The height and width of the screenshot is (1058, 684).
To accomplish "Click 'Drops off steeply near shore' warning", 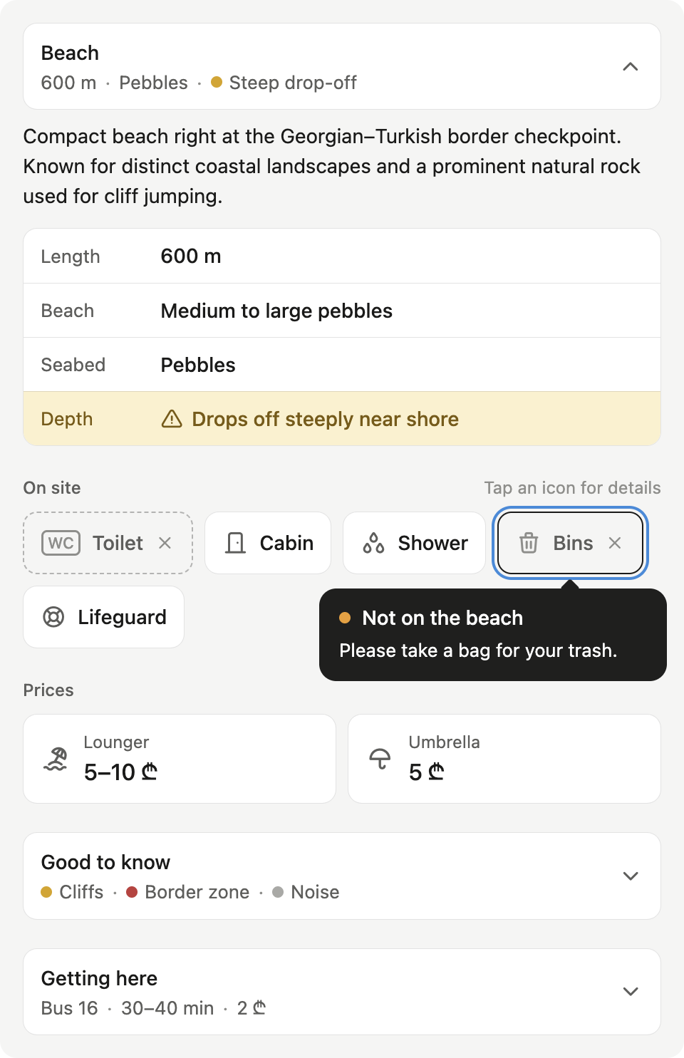I will click(325, 419).
